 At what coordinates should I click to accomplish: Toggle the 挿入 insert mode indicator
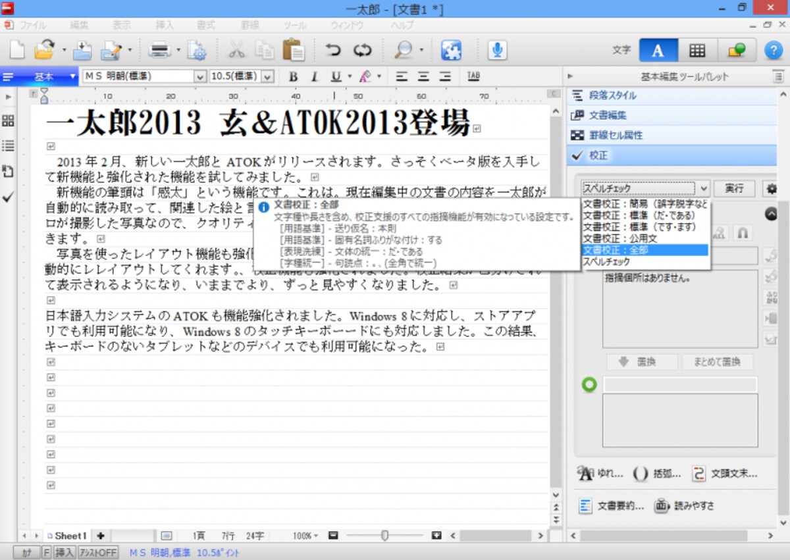click(65, 553)
